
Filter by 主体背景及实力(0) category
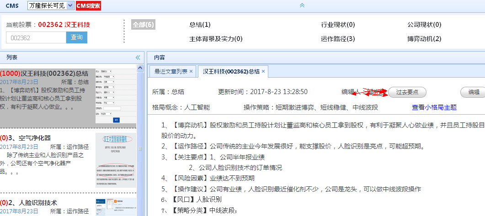pos(216,39)
